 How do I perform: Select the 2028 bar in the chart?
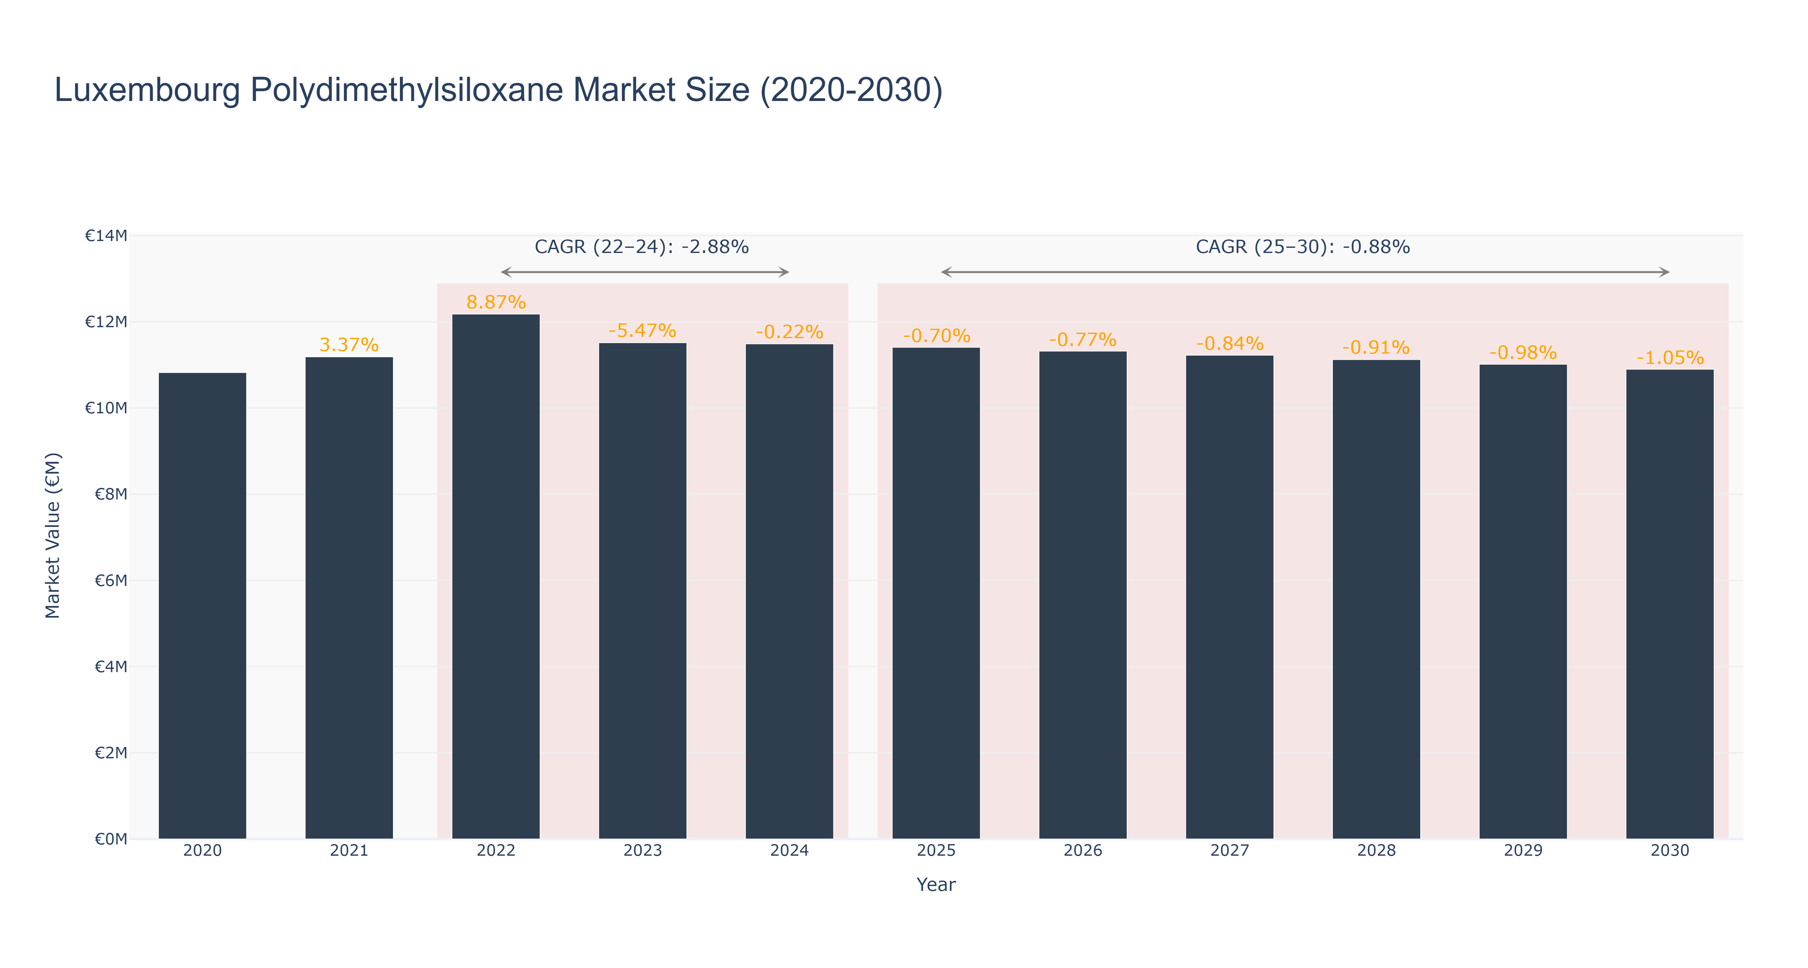(1376, 599)
